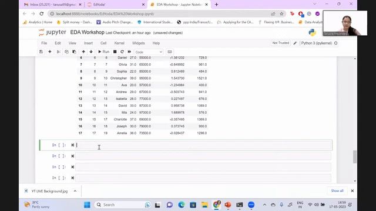This screenshot has height=211, width=376.
Task: Expand YT LIVE Background.jpg download options
Action: pos(75,191)
